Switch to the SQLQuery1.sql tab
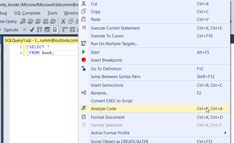Screen dimensions: 234x143 click(41, 40)
